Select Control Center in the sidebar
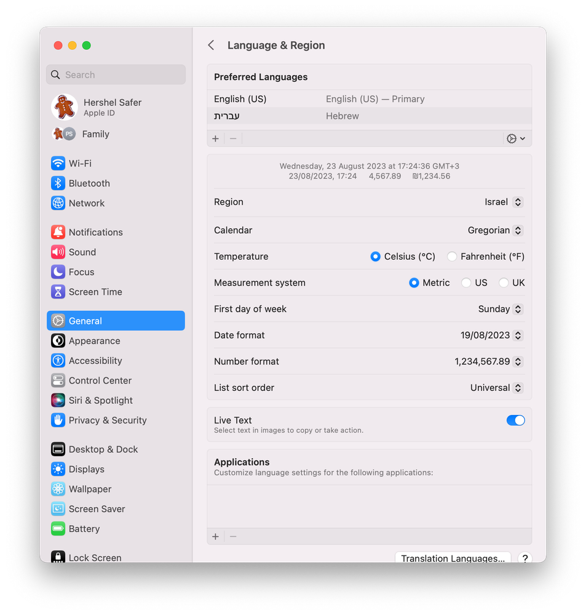 coord(116,380)
